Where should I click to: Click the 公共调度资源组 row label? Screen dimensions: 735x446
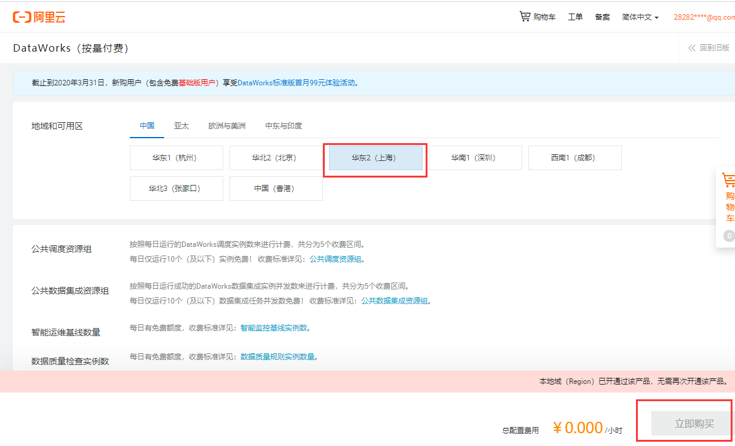point(62,249)
